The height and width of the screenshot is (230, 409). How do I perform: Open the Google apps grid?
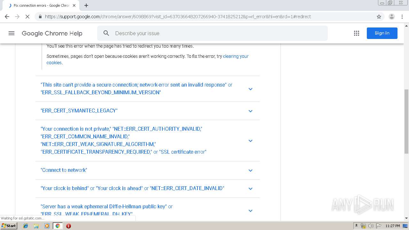tap(357, 33)
